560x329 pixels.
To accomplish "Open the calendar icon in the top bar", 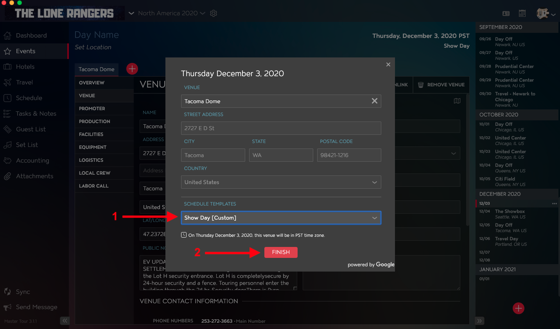I will 522,13.
